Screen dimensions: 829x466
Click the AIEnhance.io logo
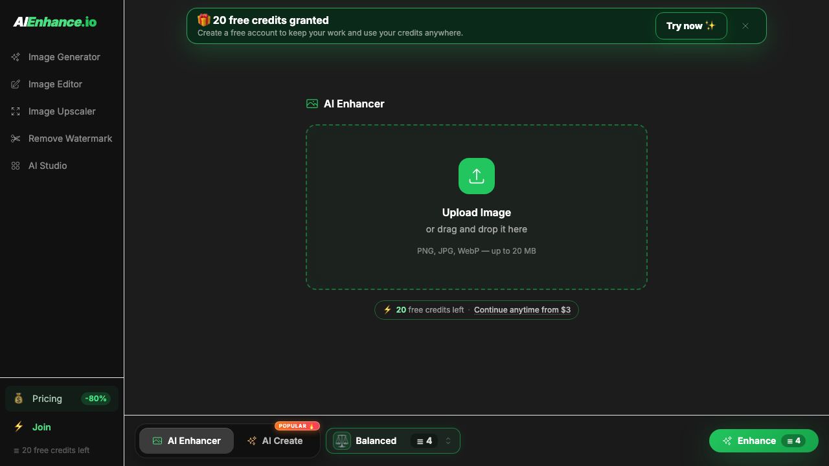tap(55, 22)
